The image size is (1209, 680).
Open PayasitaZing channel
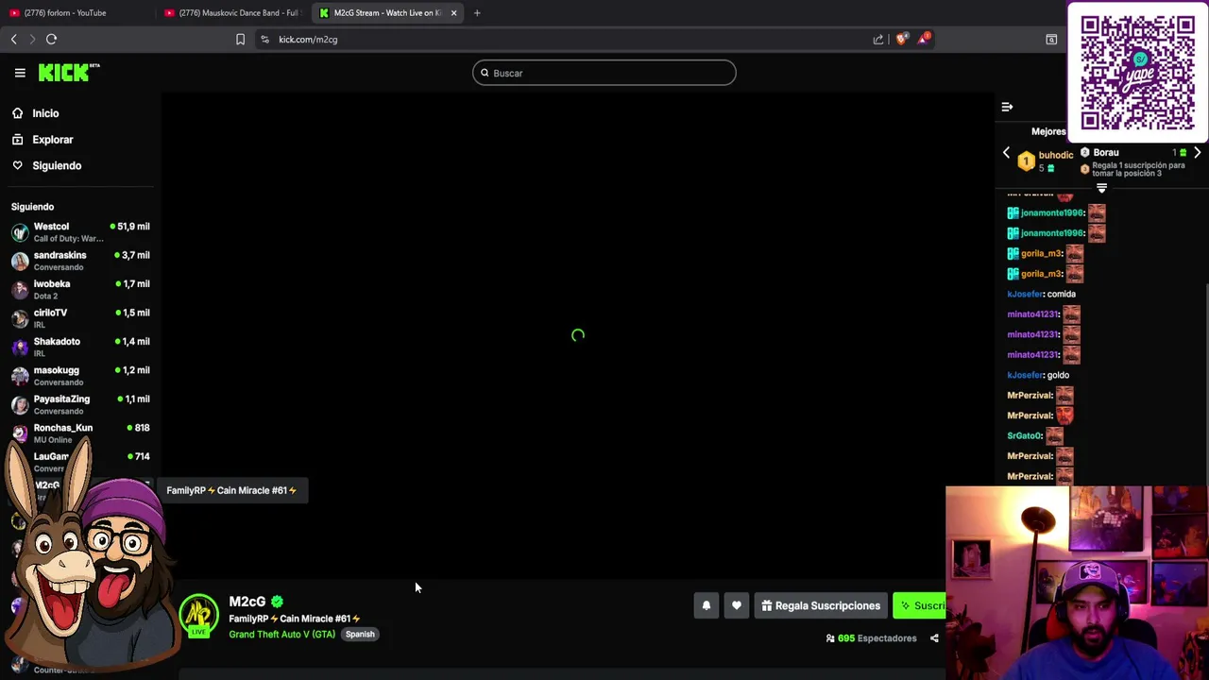[80, 404]
